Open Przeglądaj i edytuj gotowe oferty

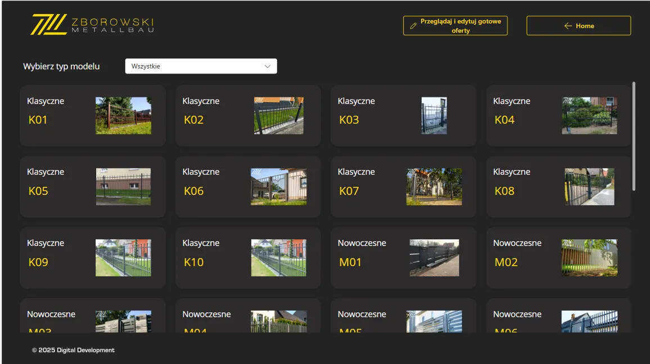point(455,26)
